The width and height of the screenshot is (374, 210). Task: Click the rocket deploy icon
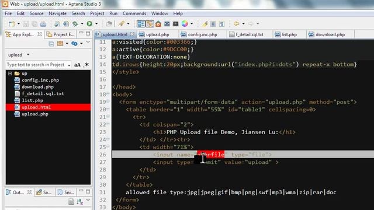click(x=122, y=23)
